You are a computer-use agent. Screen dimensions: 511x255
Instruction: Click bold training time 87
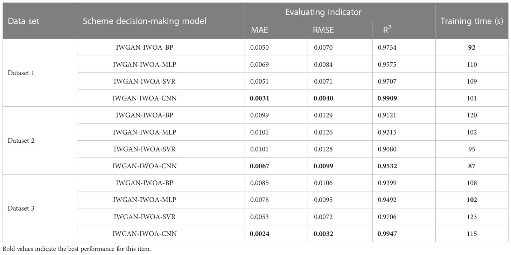(472, 166)
